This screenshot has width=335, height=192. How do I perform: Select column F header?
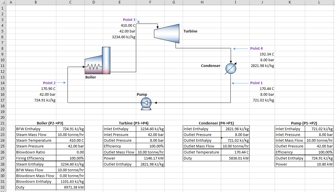coord(150,2)
